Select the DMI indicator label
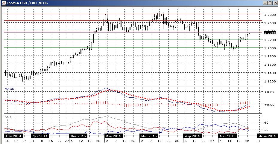The image size is (278, 144). pyautogui.click(x=8, y=117)
